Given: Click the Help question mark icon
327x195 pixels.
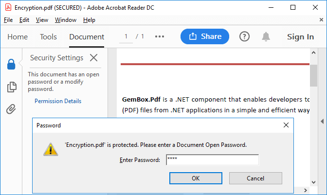Looking at the screenshot, I should [244, 36].
